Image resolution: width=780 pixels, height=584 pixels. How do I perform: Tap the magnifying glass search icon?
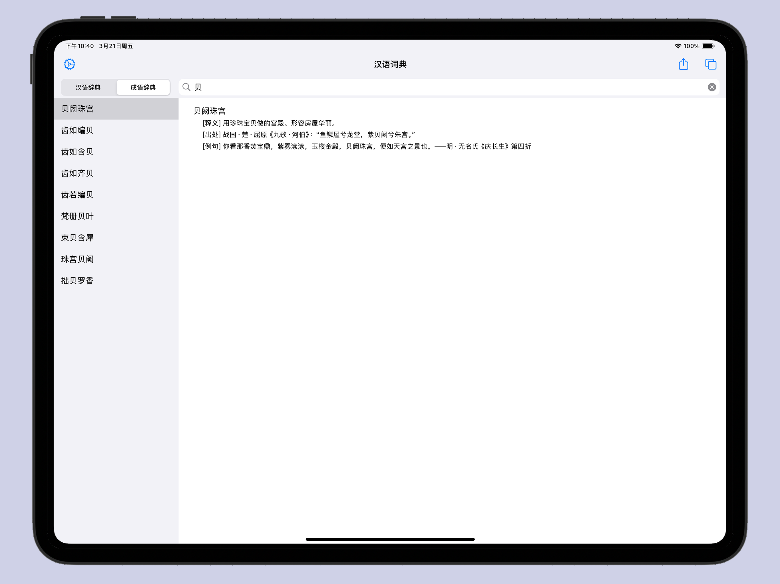coord(186,87)
